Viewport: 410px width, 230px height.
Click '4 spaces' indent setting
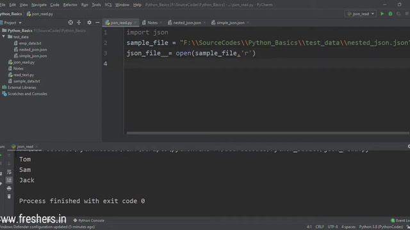[x=348, y=227]
